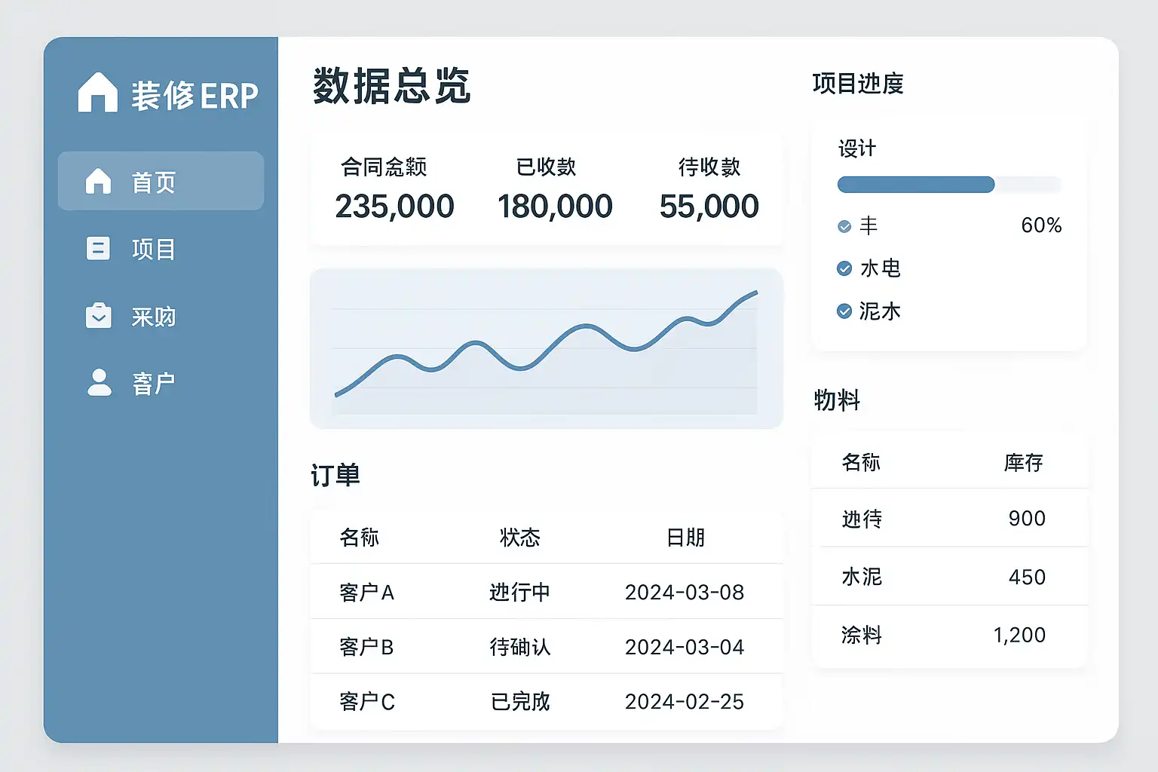Open the 客户A order row
The width and height of the screenshot is (1158, 772).
(x=366, y=593)
